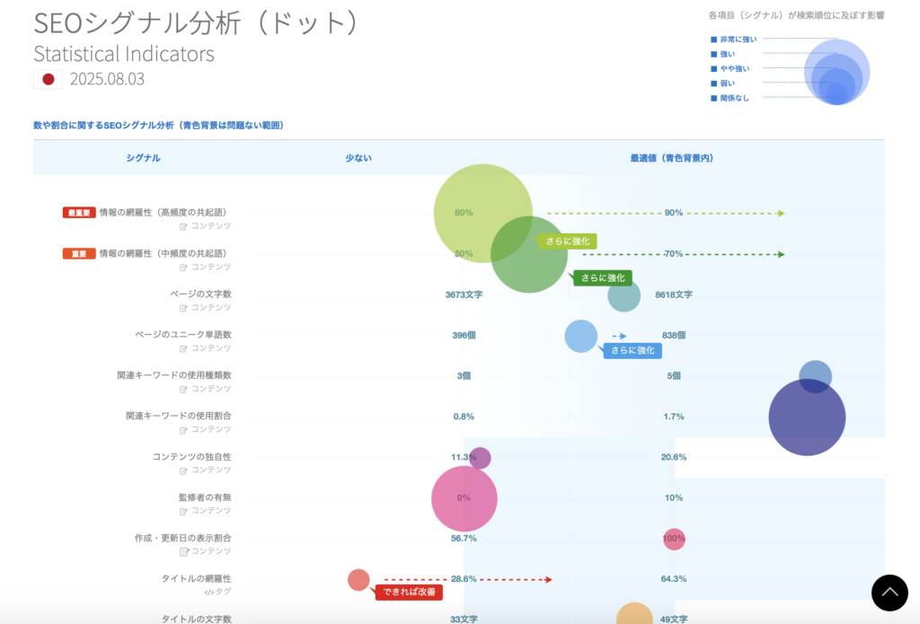This screenshot has width=920, height=624.
Task: Click the light-green さらに強化 label
Action: [x=567, y=241]
